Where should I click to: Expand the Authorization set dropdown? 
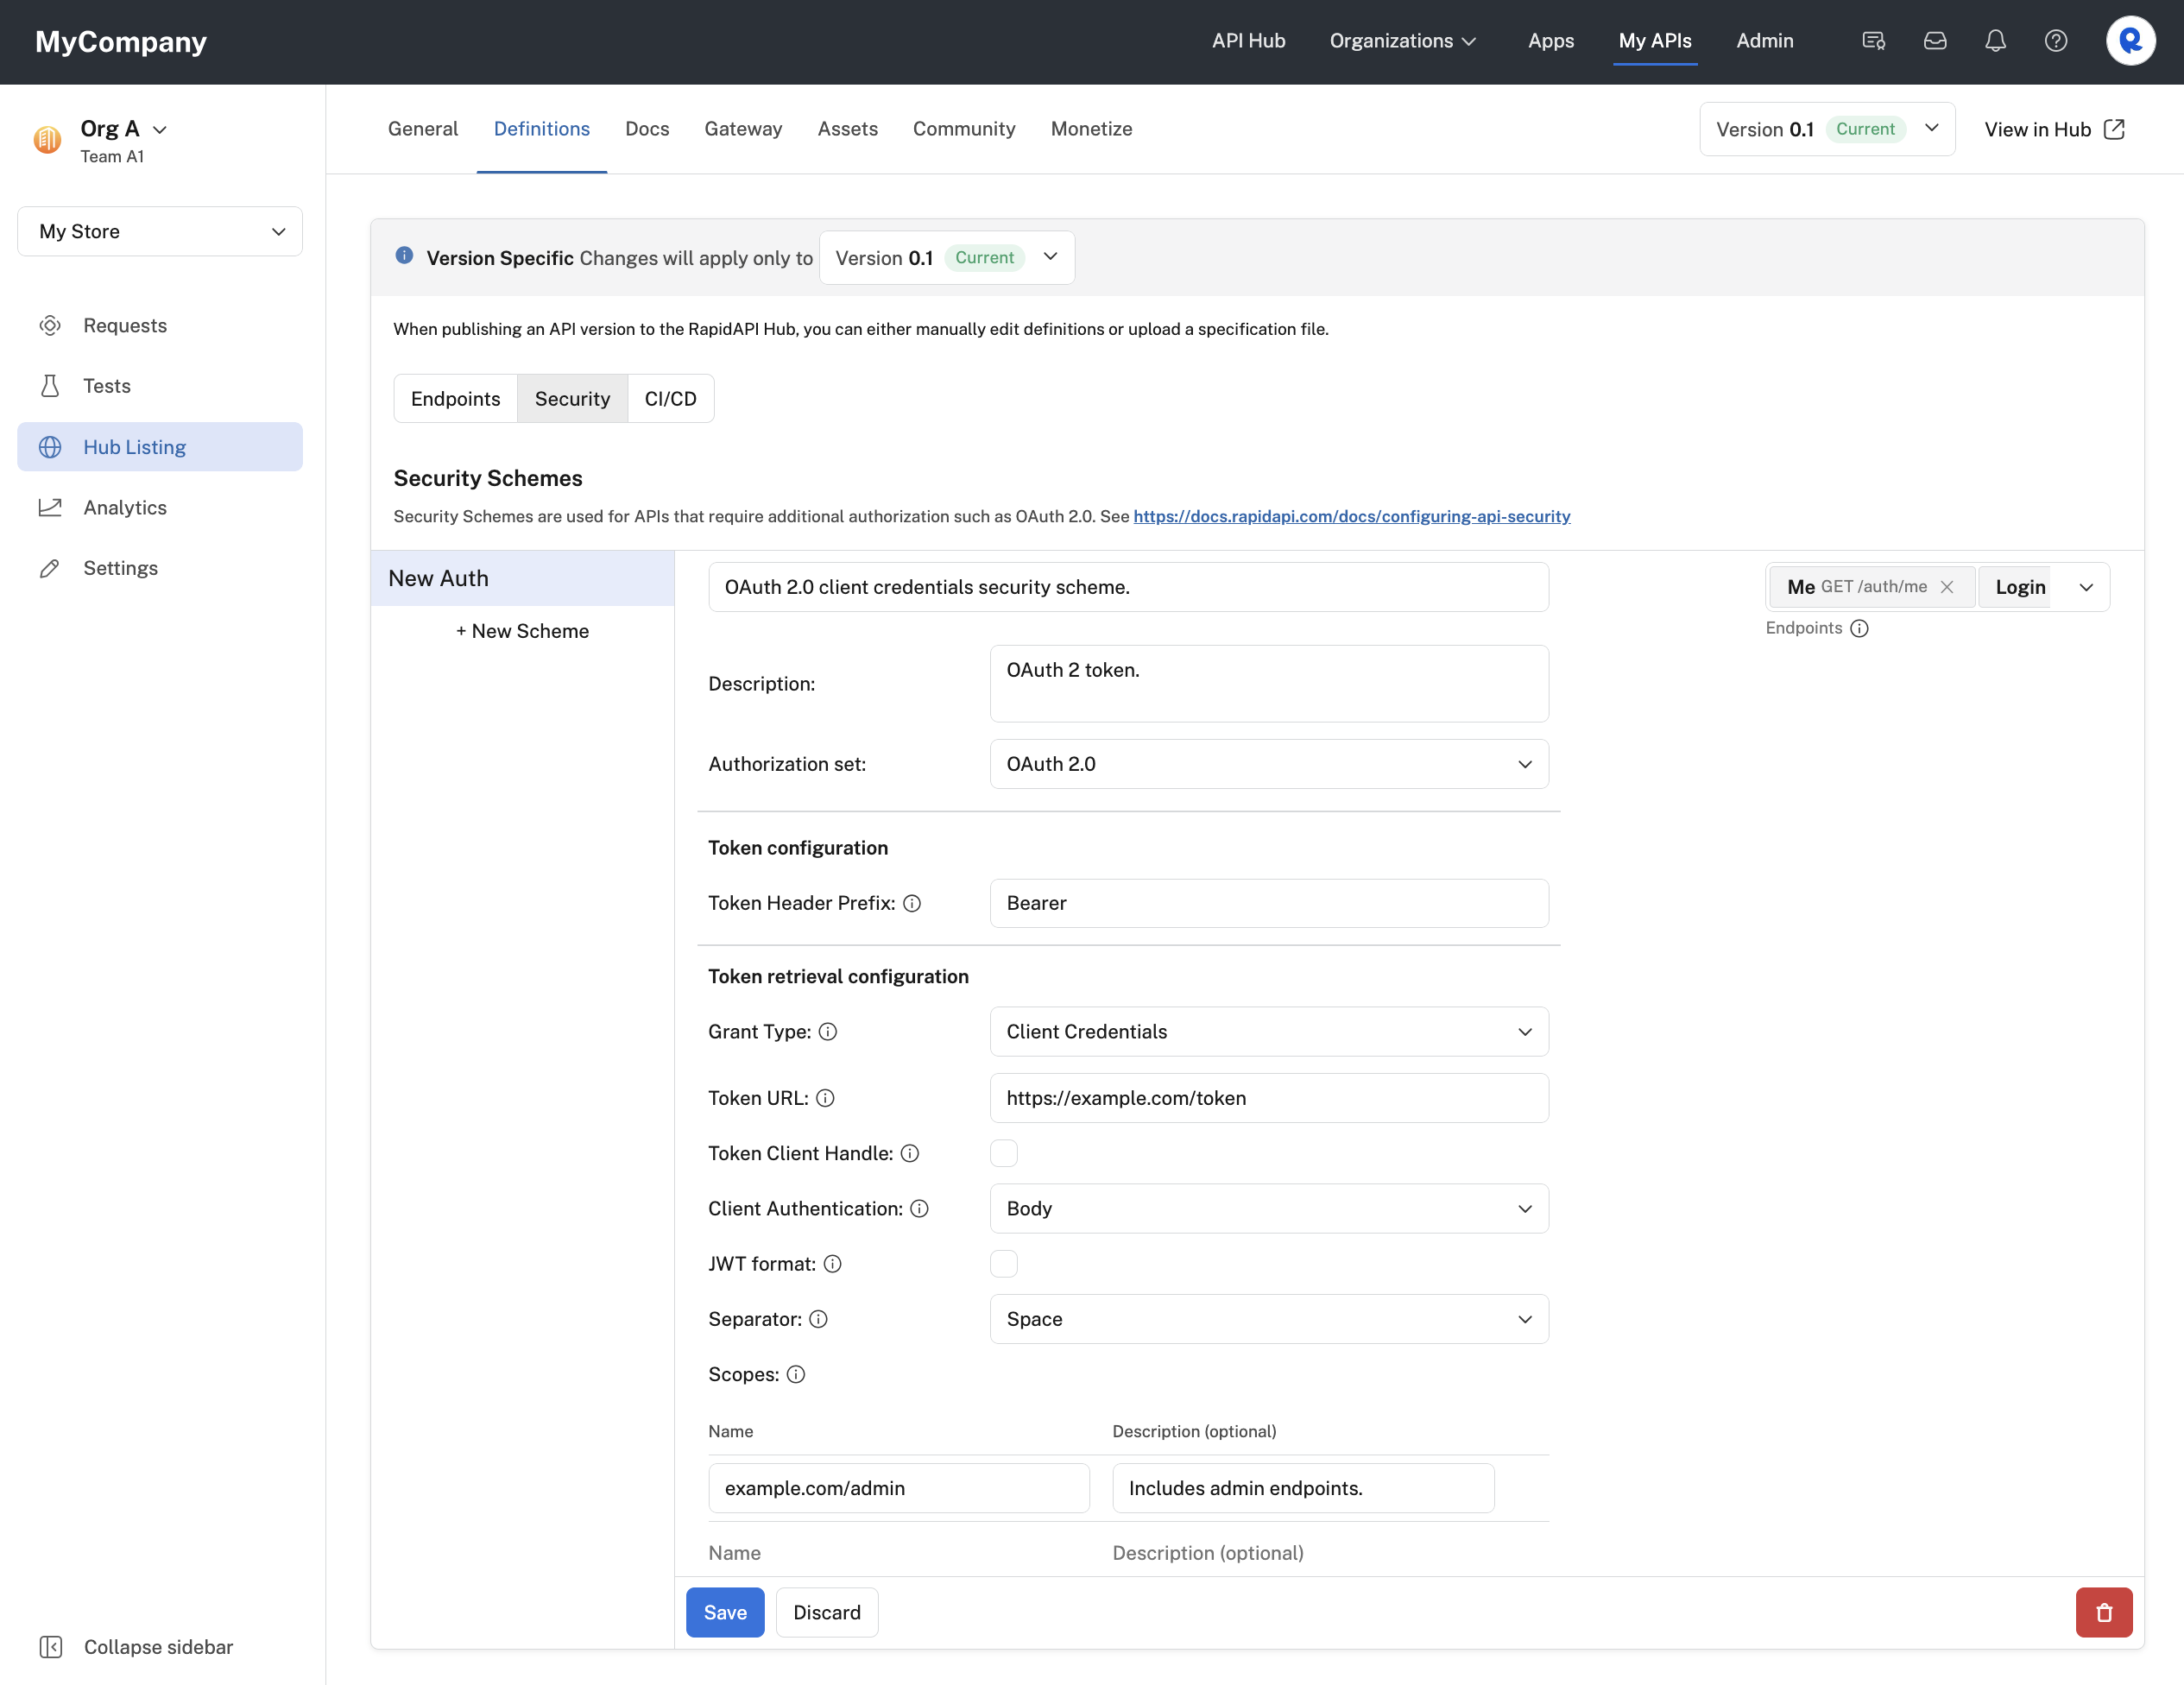point(1522,765)
